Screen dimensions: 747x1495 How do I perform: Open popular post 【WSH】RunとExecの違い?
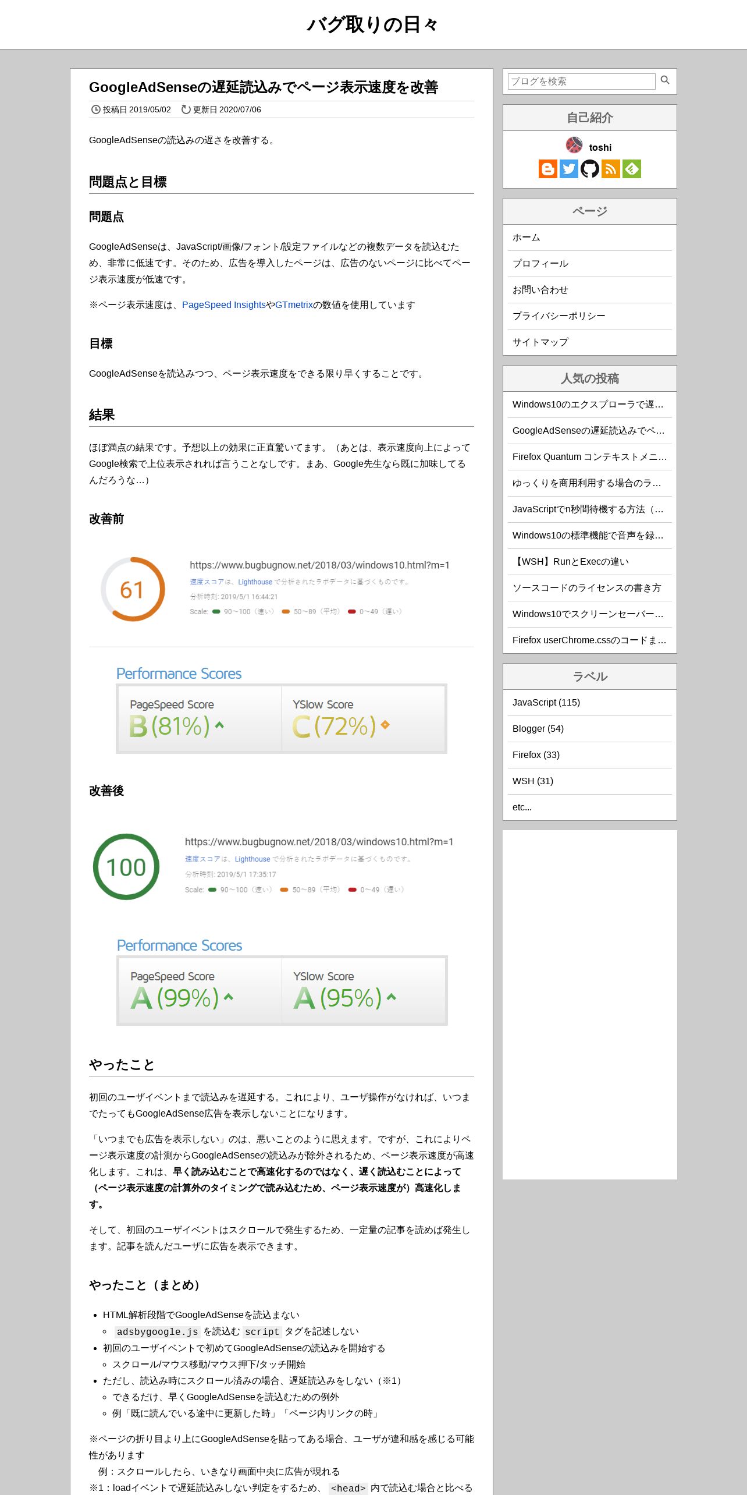589,562
